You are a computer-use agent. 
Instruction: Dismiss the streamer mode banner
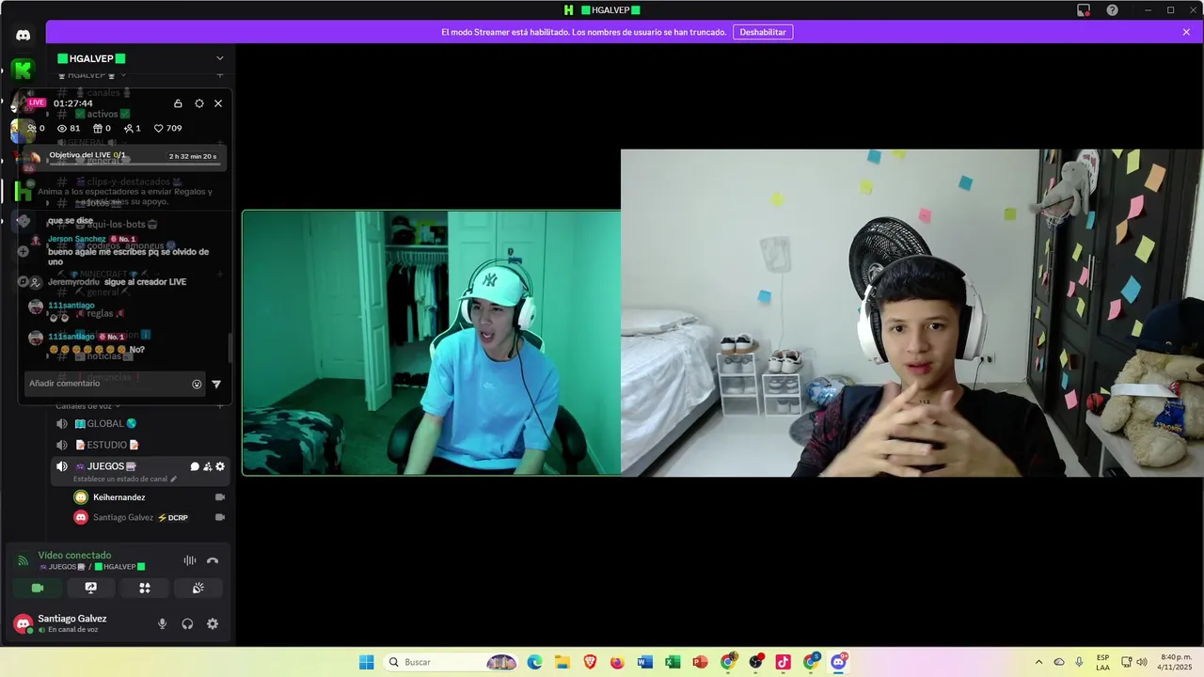(x=1186, y=32)
